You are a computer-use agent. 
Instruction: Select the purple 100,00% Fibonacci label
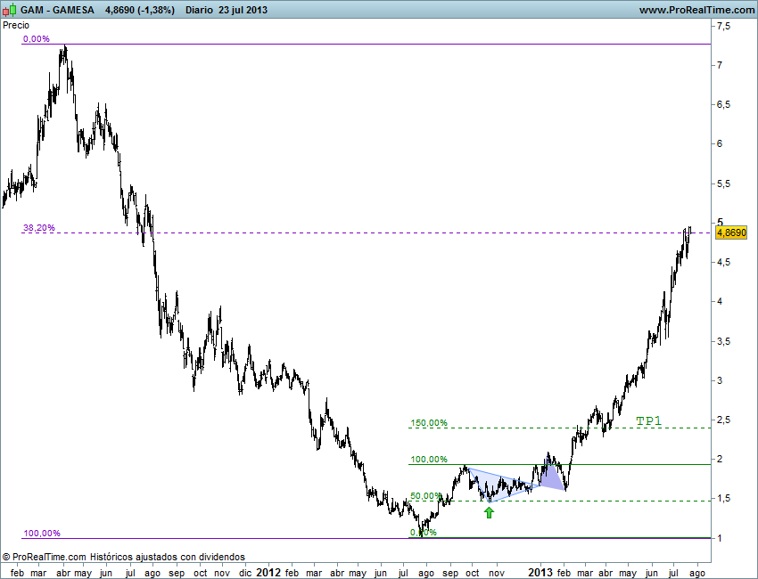[42, 533]
